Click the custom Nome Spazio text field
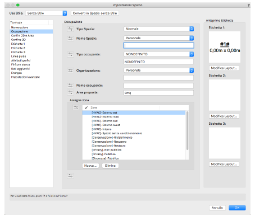255x221 pixels. tap(159, 45)
